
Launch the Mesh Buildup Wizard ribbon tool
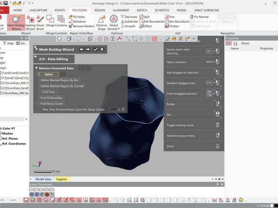pos(16,22)
